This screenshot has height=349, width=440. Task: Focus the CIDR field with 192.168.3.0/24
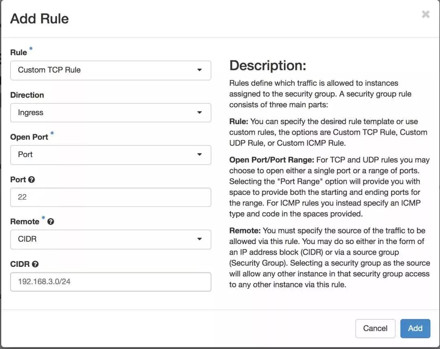point(110,282)
